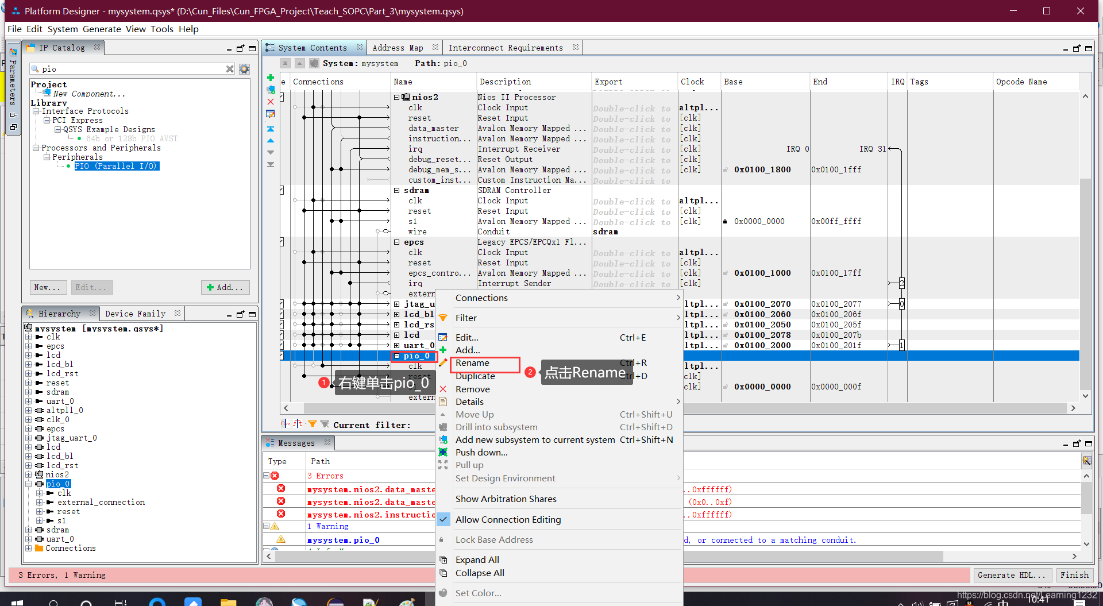Click the second reset-domain display icon by filter bar

[x=298, y=424]
